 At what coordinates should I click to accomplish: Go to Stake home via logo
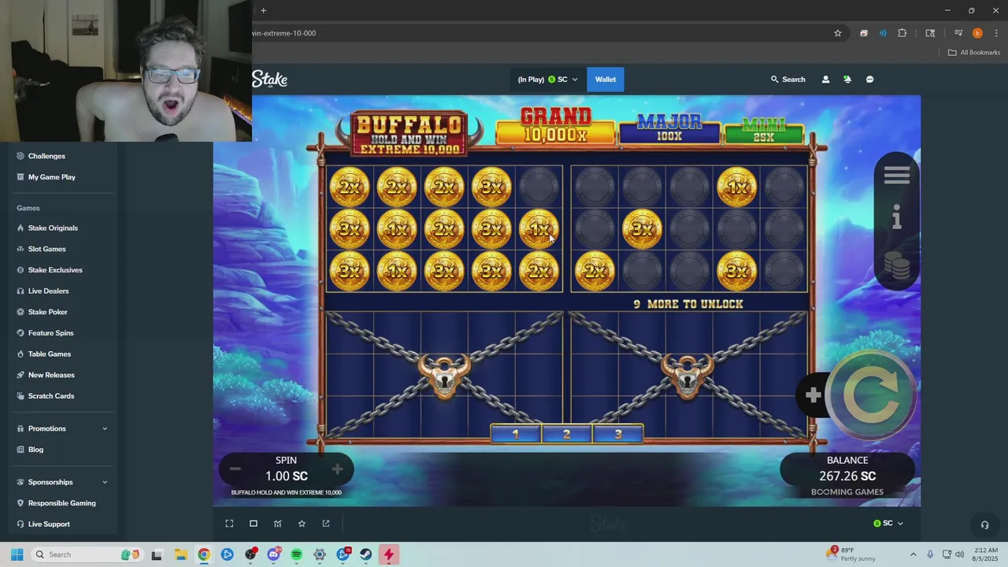pyautogui.click(x=270, y=80)
